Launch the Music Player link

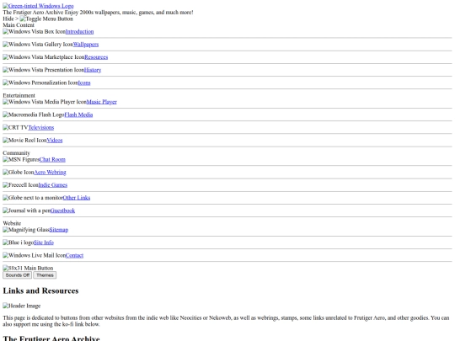(x=102, y=102)
